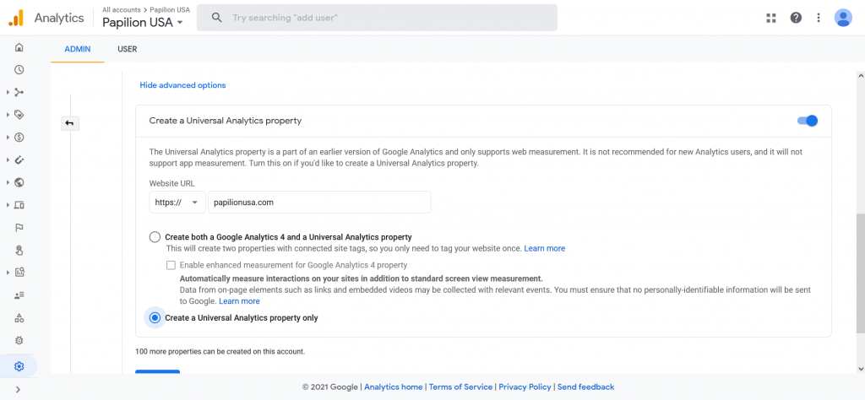Expand arrow next to Demographics globe icon
Viewport: 865px width, 400px height.
tap(8, 182)
